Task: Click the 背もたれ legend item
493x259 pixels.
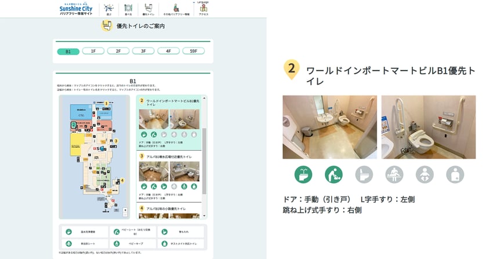Action: [x=181, y=232]
